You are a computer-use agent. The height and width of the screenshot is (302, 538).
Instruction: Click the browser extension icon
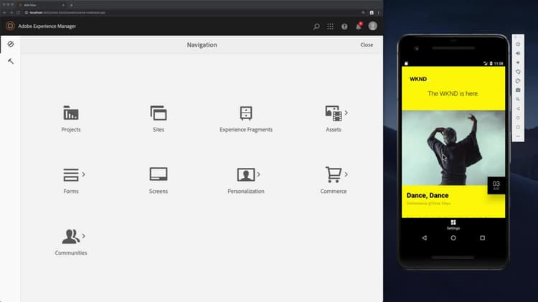click(372, 13)
